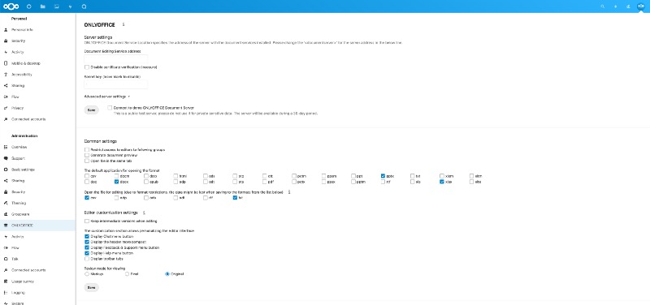Enable Display toolbar tabs
Image resolution: width=650 pixels, height=305 pixels.
pos(87,259)
